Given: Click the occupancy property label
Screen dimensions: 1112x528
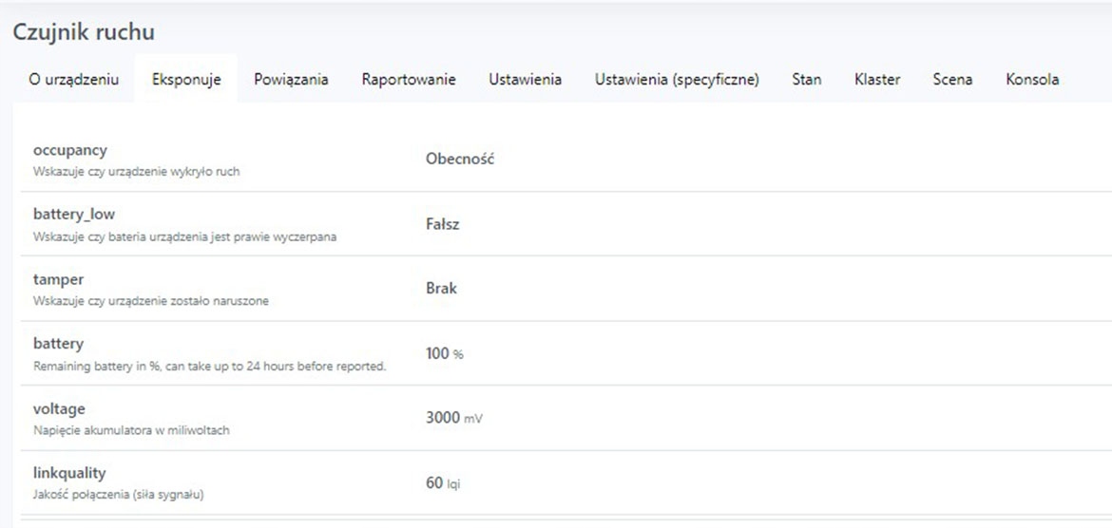Looking at the screenshot, I should [x=70, y=150].
